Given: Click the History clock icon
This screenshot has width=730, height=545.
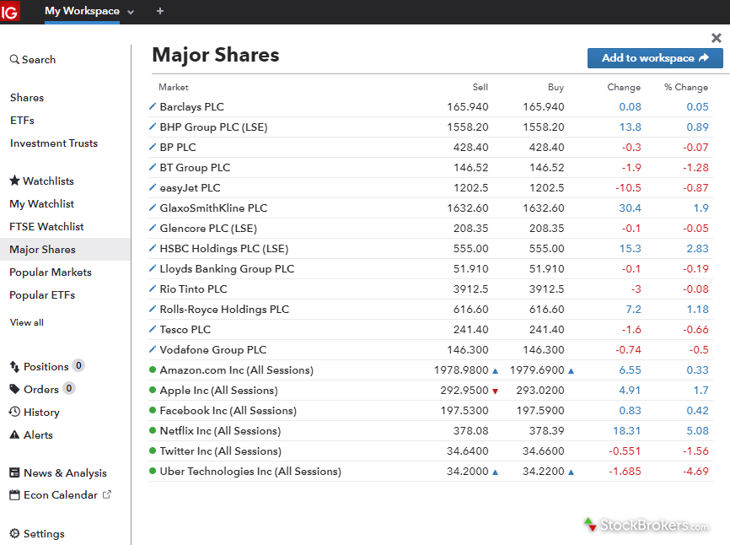Looking at the screenshot, I should [14, 412].
